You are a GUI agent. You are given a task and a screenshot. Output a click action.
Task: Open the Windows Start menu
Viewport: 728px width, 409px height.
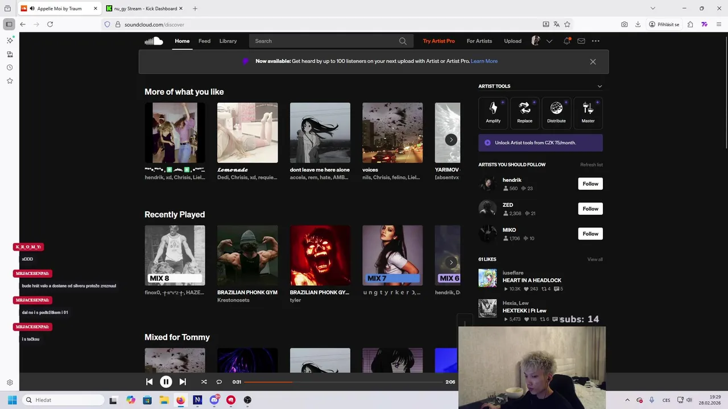[12, 400]
